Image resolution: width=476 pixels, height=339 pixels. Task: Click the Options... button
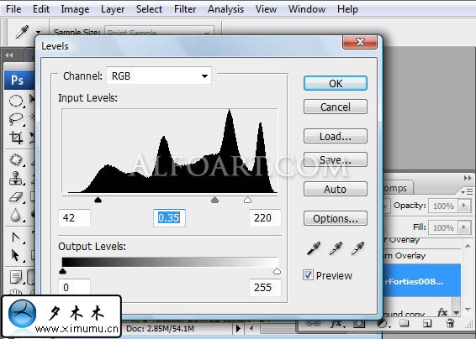click(336, 218)
